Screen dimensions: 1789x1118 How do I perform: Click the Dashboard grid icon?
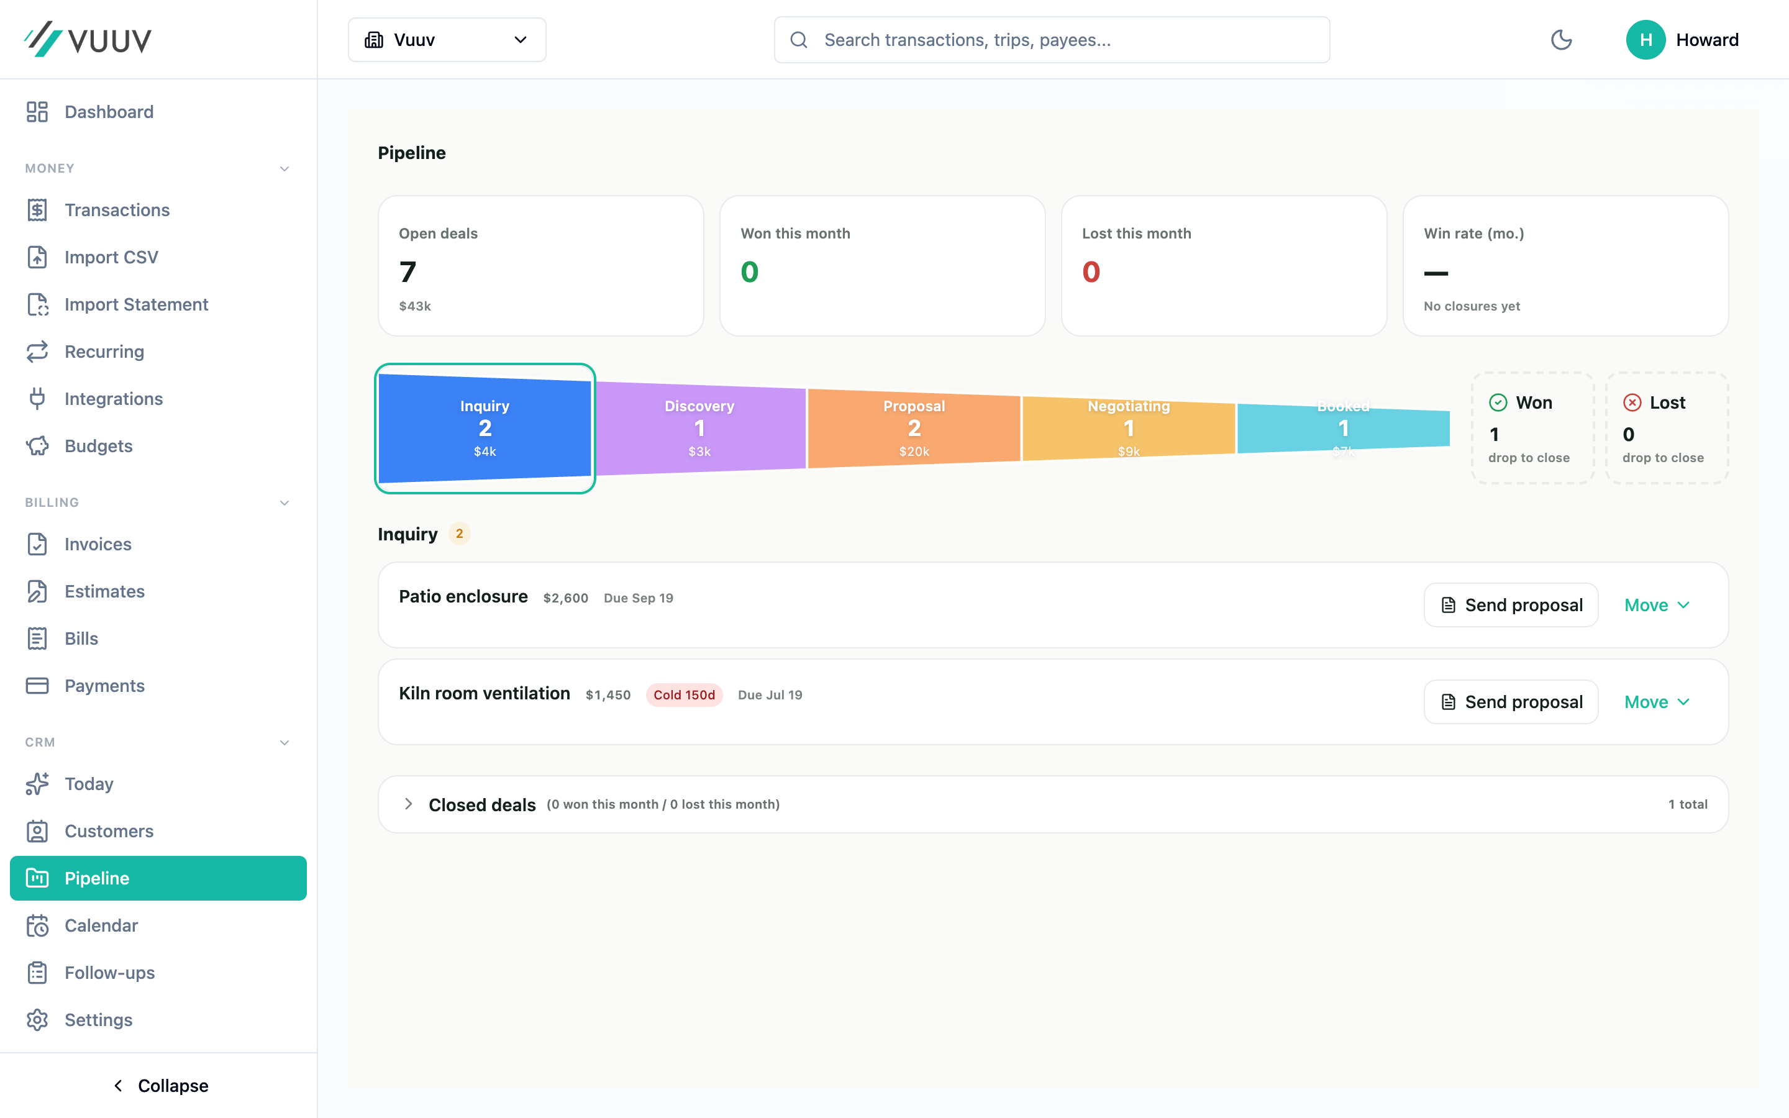[x=37, y=112]
